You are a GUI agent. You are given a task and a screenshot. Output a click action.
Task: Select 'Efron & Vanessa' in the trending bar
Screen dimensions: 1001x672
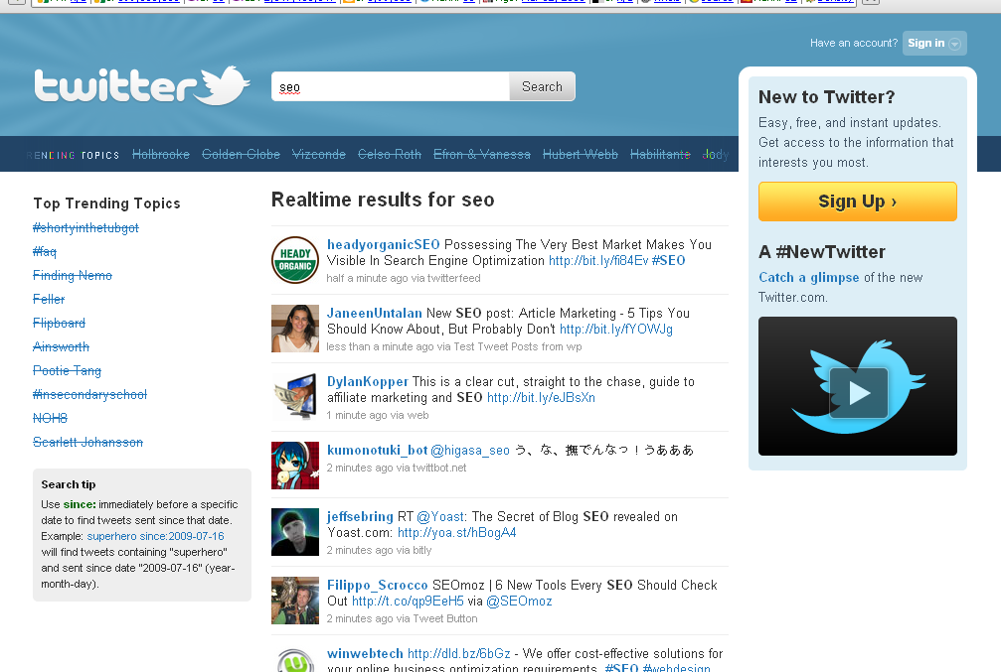(x=483, y=154)
